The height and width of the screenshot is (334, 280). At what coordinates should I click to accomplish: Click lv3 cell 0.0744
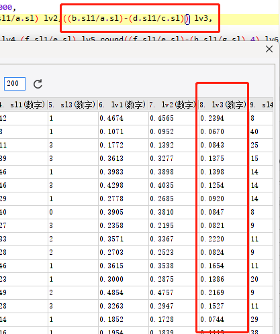pyautogui.click(x=224, y=319)
